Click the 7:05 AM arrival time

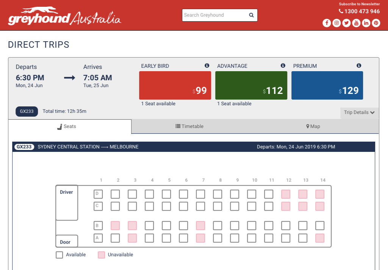(x=97, y=78)
